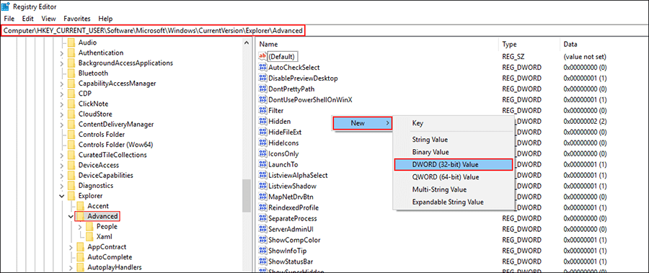Click the DontPrettyPath value icon
Image resolution: width=649 pixels, height=273 pixels.
click(x=262, y=89)
